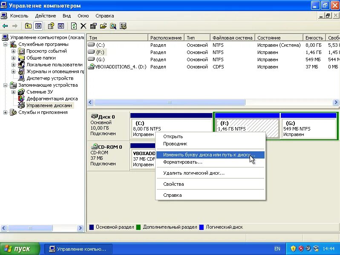
Task: Click the VirtualBox cube tray icon
Action: (x=316, y=249)
